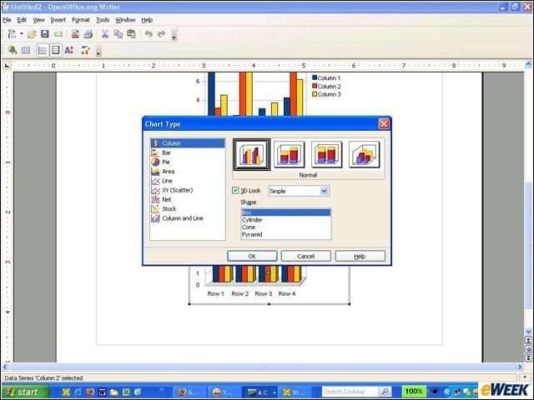Choose the Normal column subtype thumbnail
Screen dimensions: 534x400
coord(252,155)
